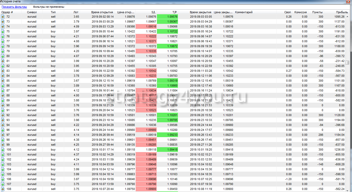
Task: Sort by the Лот column header
Action: 76,12
